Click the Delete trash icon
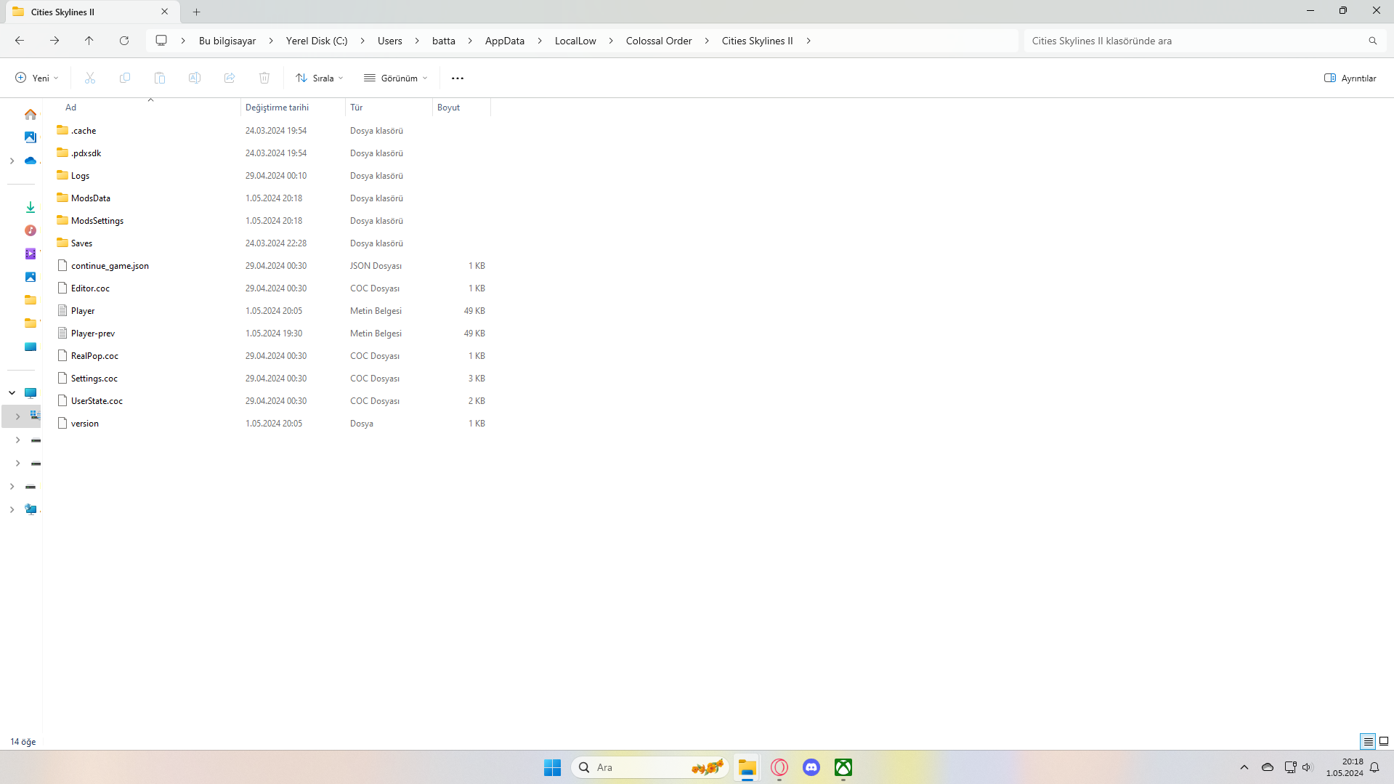 (x=264, y=78)
